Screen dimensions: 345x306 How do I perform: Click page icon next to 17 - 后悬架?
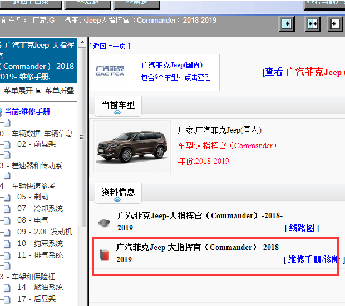pyautogui.click(x=7, y=299)
